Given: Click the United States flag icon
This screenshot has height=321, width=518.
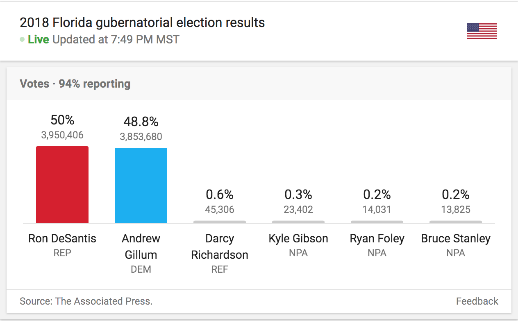Looking at the screenshot, I should click(482, 31).
